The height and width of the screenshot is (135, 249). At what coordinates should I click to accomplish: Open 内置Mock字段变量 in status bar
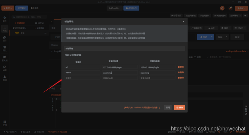pyautogui.click(x=58, y=132)
